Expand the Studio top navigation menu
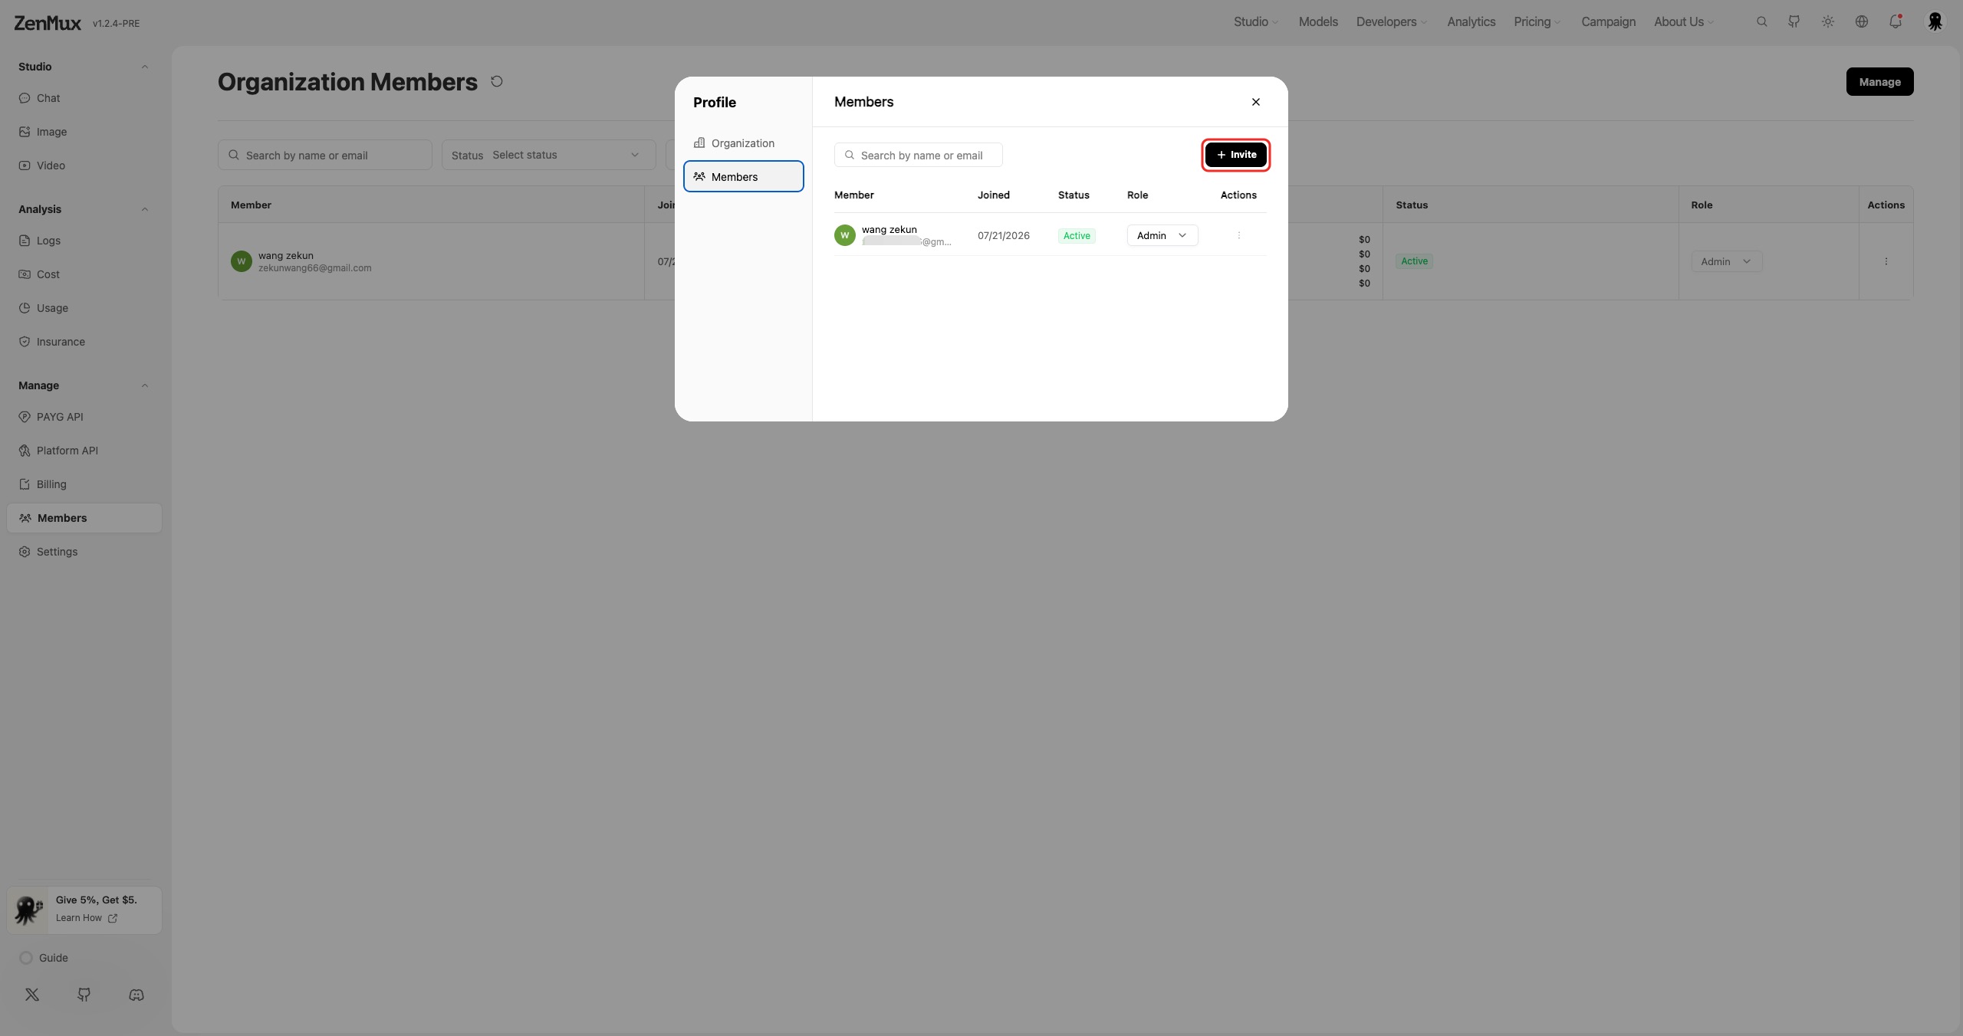The image size is (1963, 1036). [1256, 21]
